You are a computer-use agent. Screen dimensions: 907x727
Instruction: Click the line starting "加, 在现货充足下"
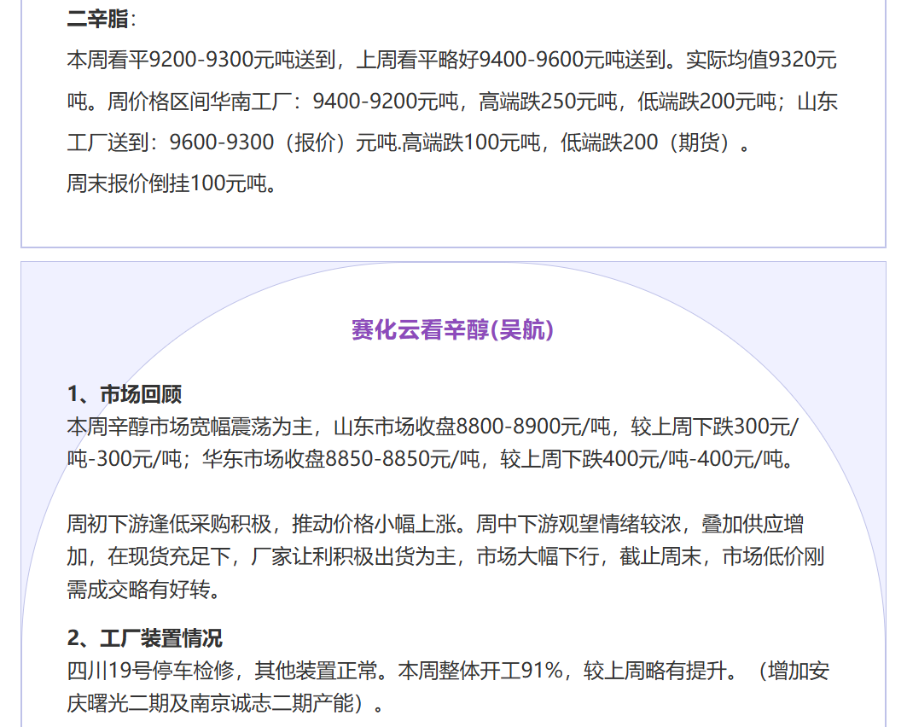[445, 556]
